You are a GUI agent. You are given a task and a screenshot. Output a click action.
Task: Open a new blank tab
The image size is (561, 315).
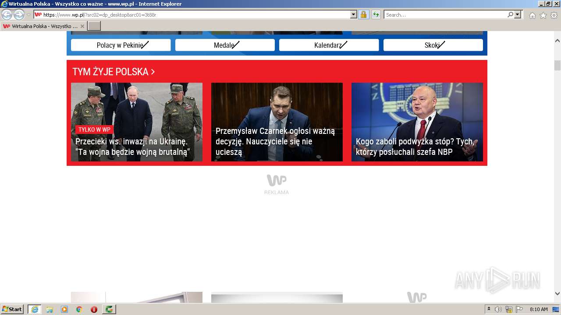point(94,26)
